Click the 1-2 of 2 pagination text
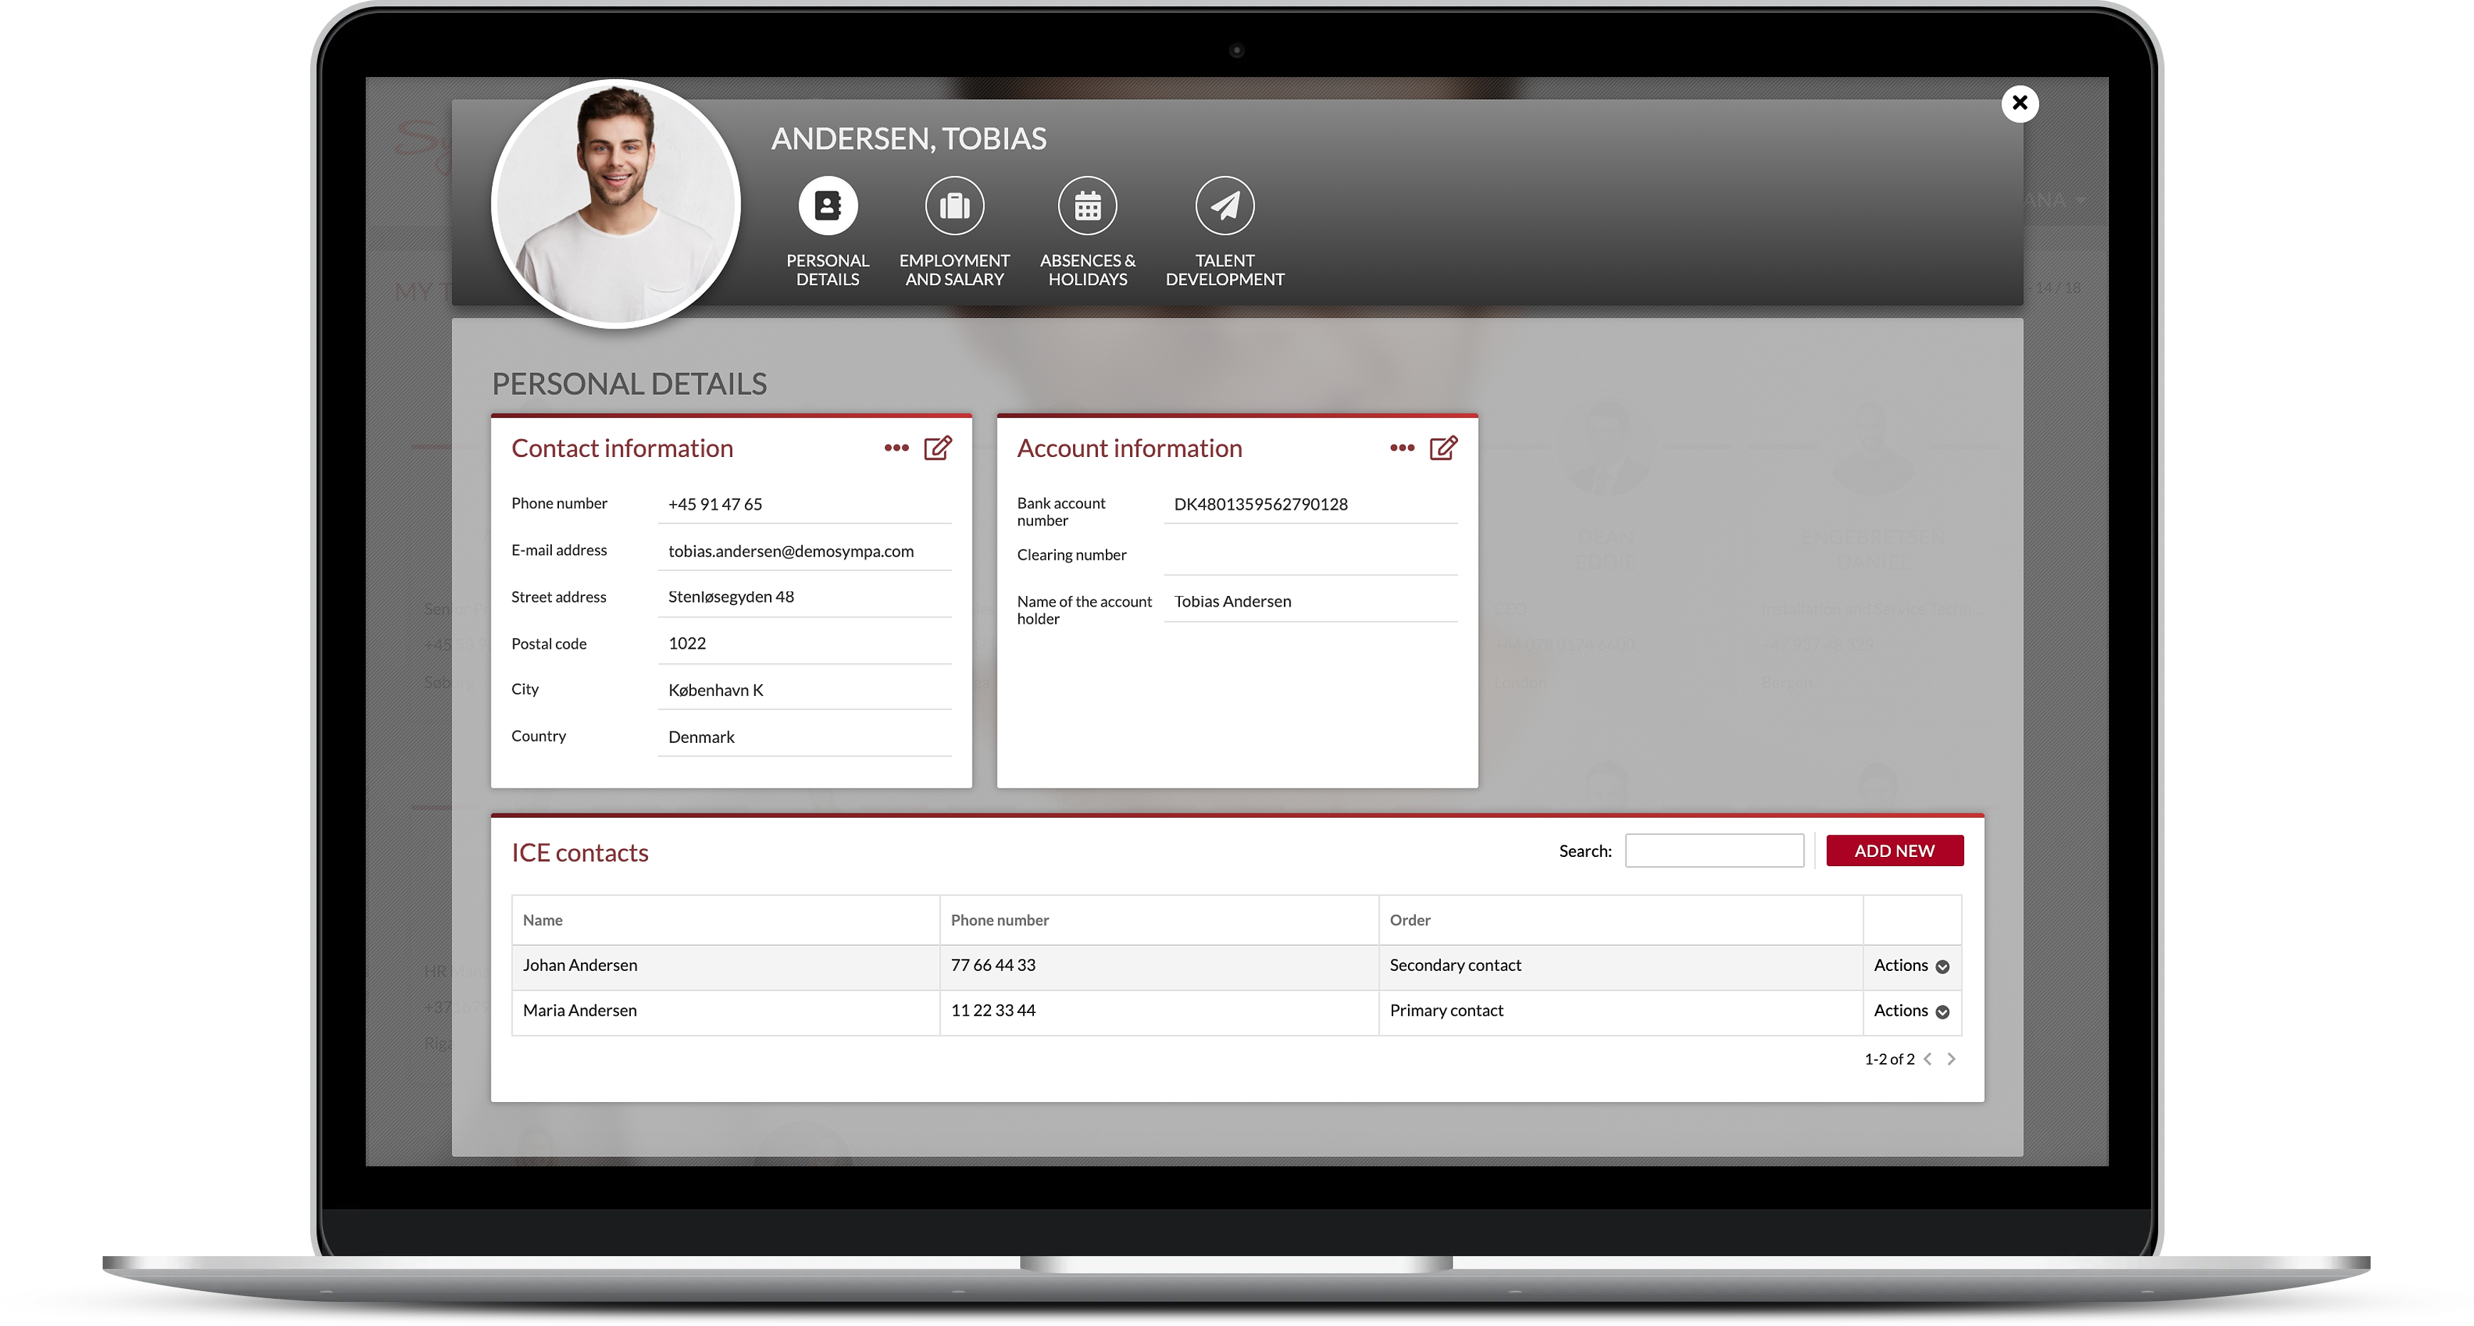This screenshot has width=2474, height=1326. pos(1889,1059)
